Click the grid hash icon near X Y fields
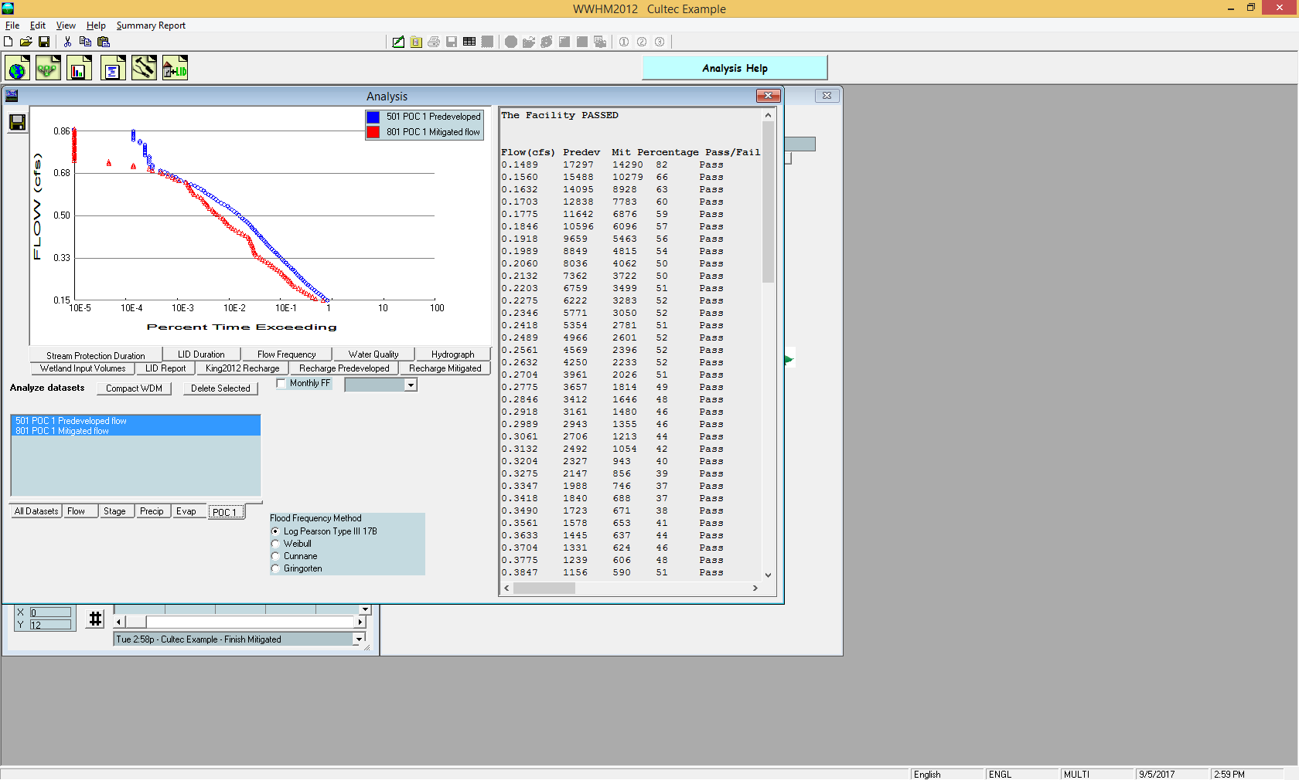The image size is (1299, 780). point(95,619)
